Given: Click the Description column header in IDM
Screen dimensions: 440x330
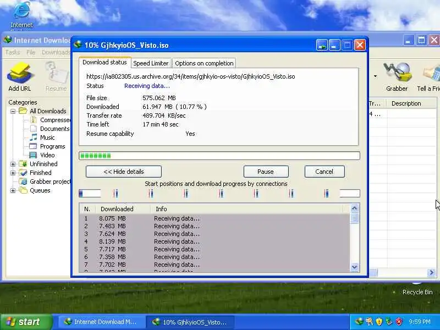Looking at the screenshot, I should [411, 103].
